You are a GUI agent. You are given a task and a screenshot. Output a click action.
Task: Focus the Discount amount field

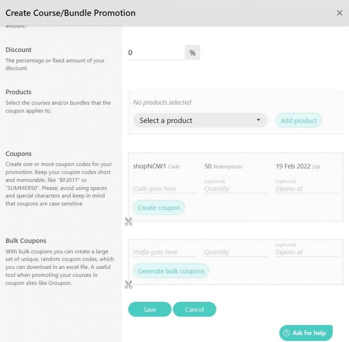[156, 53]
